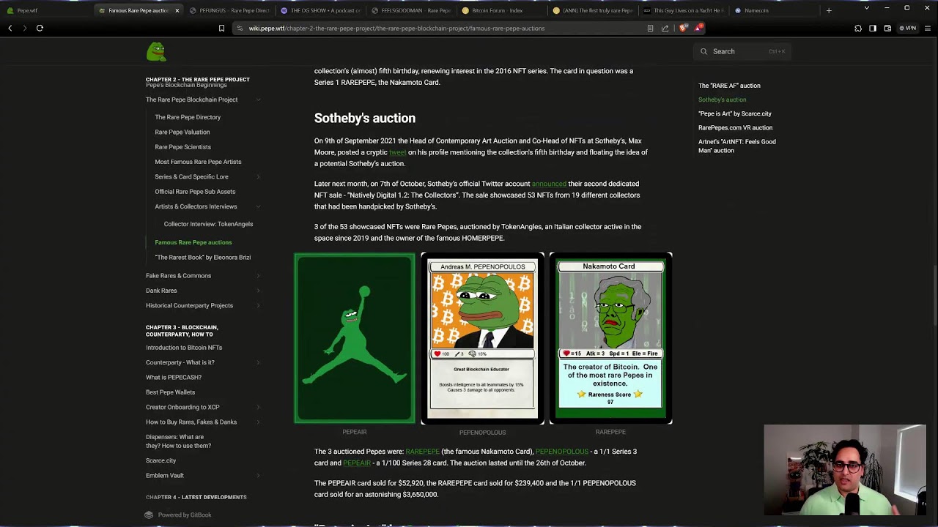Screen dimensions: 938x527
Task: Jump to The "RARE AF" auction section
Action: pos(729,86)
